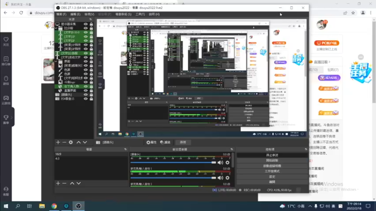Screen dimensions: 376x211
Task: Open taskbar search magnifier
Action: (x=18, y=206)
